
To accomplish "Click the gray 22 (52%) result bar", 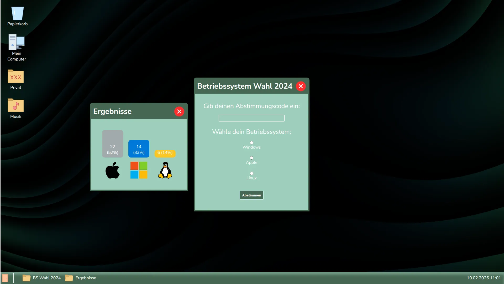I will pyautogui.click(x=112, y=144).
